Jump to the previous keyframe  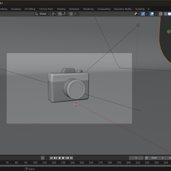click(x=55, y=158)
